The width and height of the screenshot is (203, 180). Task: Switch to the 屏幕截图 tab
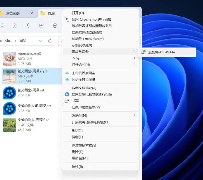(13, 13)
